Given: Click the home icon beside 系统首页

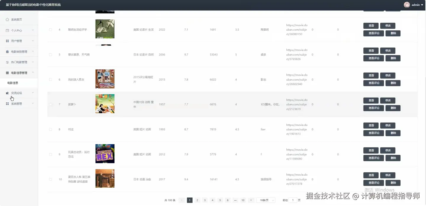Looking at the screenshot, I should tap(7, 19).
